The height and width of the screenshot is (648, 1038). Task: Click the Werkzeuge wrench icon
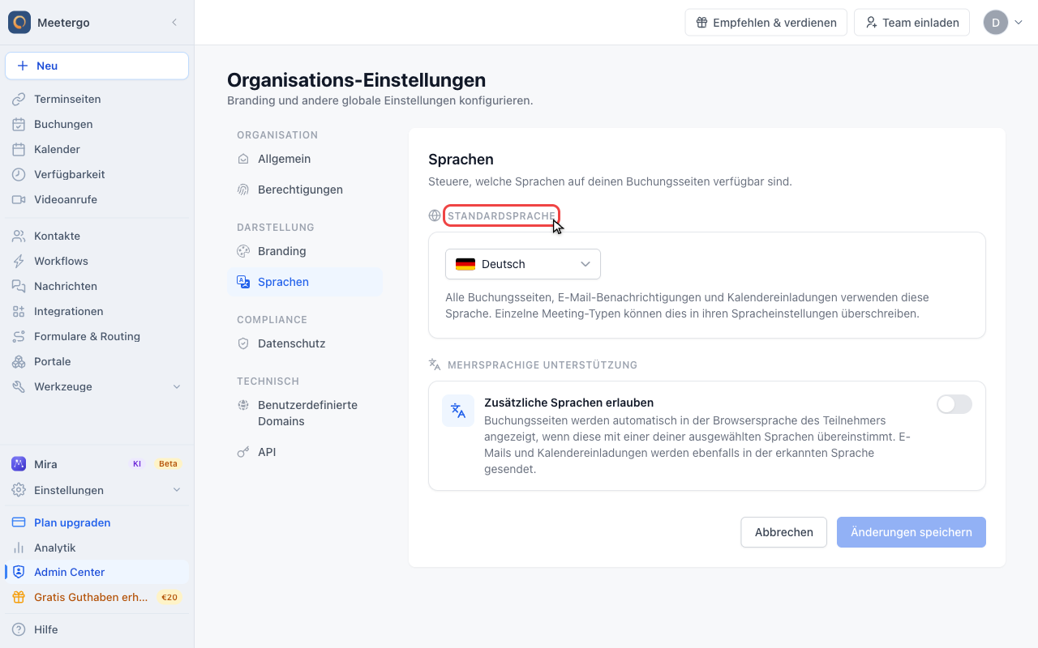tap(19, 386)
